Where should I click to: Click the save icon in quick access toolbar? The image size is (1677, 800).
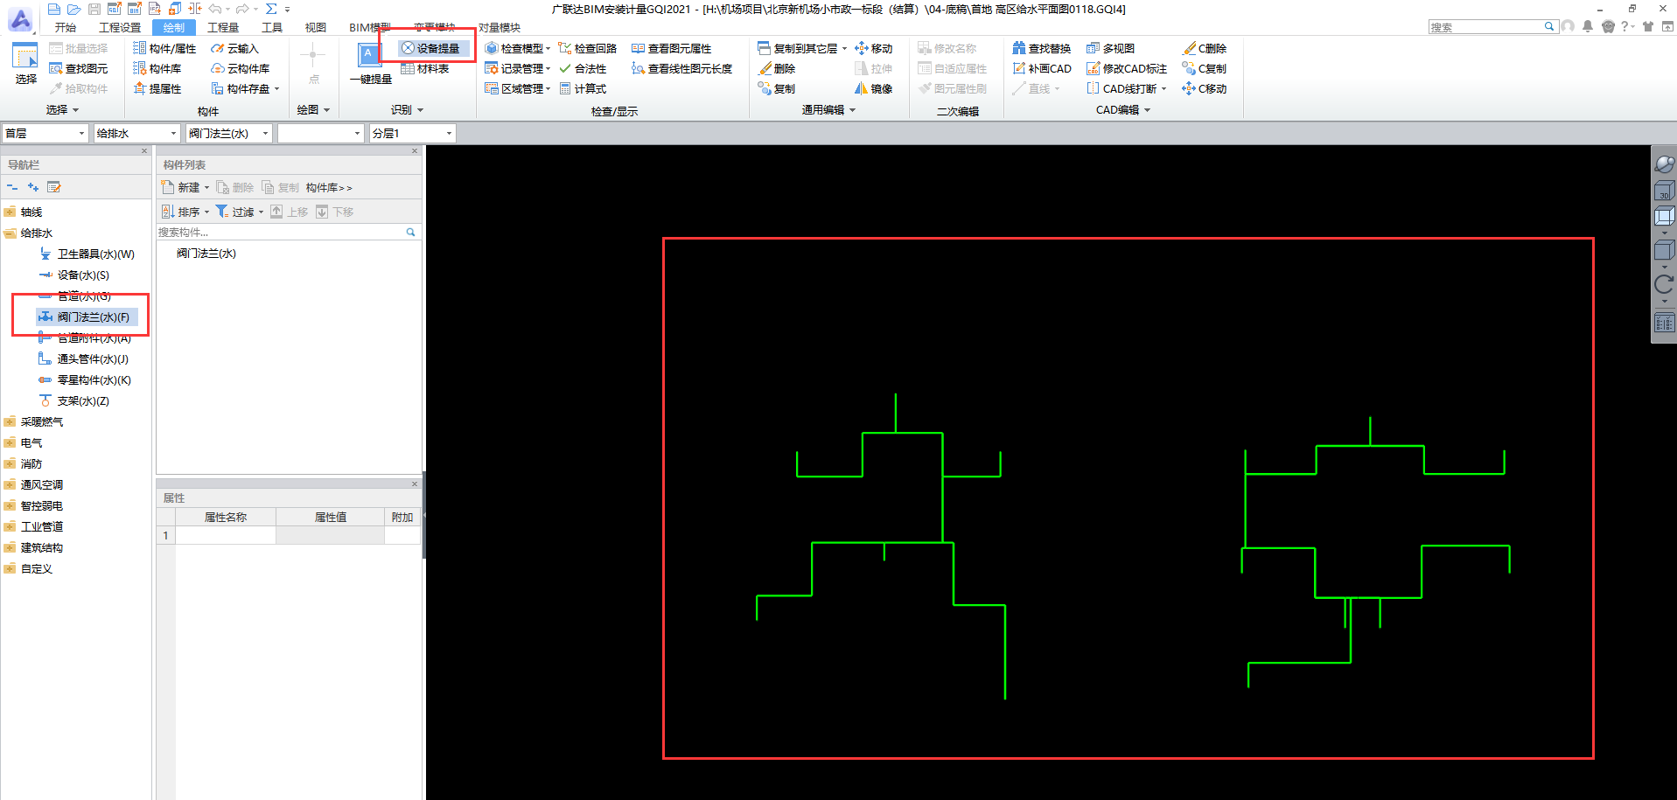[x=94, y=9]
